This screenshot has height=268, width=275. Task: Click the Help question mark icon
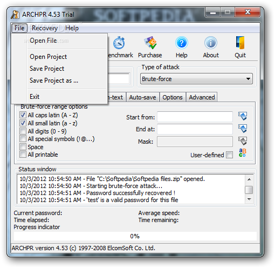182,43
